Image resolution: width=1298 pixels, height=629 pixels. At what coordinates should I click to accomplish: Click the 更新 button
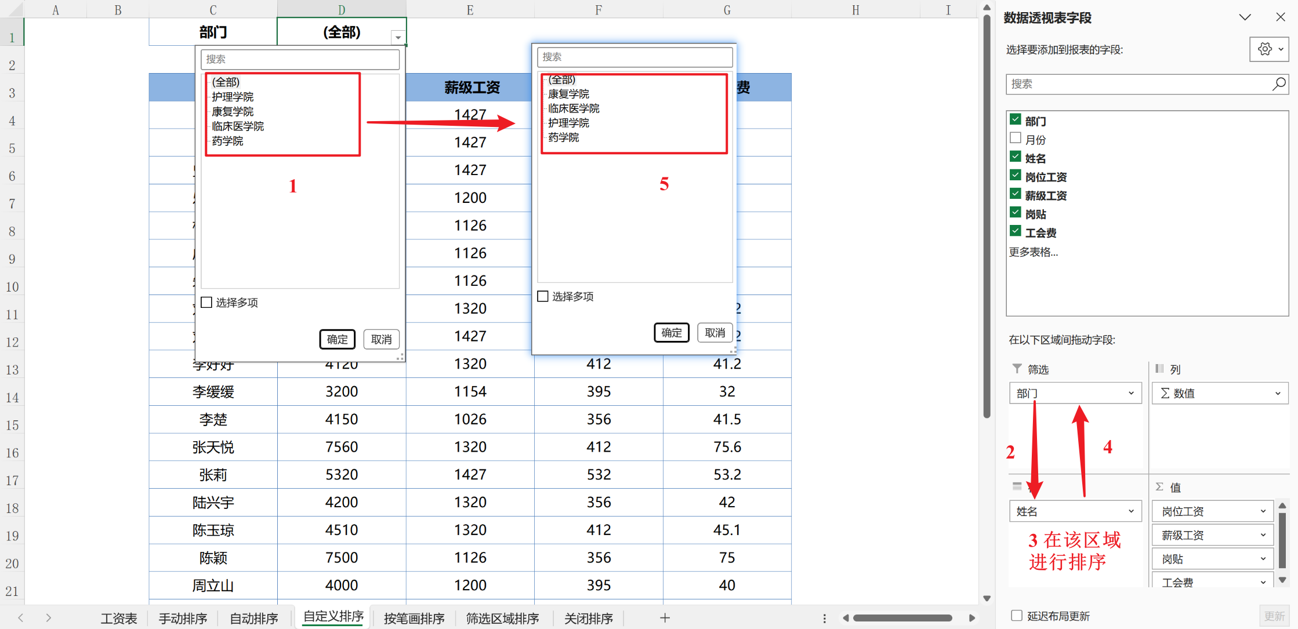1274,616
